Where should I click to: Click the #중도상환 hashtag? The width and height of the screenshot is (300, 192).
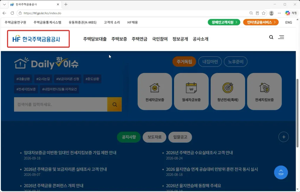(92, 79)
